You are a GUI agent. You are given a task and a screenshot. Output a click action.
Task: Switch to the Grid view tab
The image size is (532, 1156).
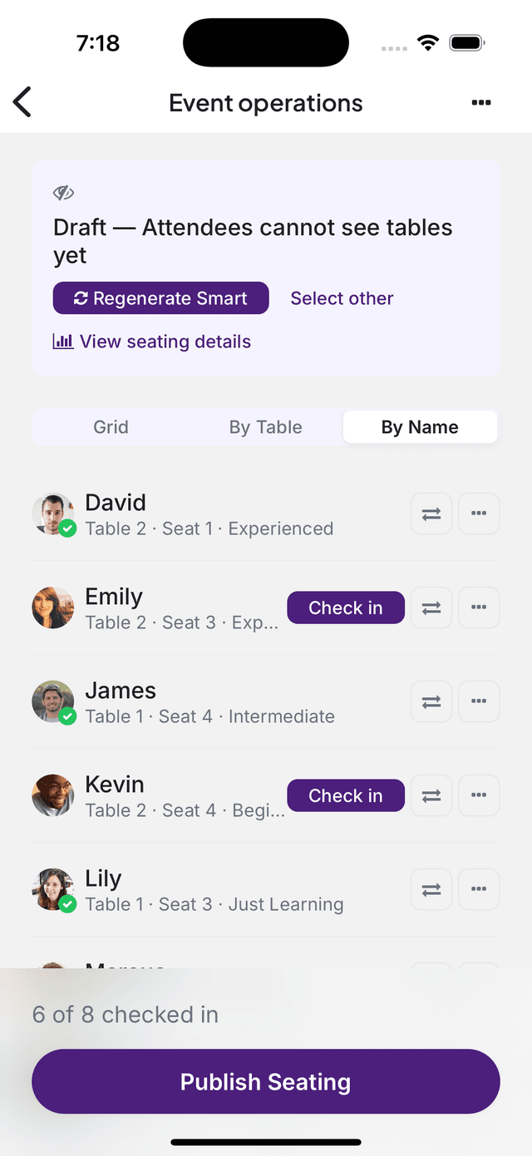click(x=111, y=426)
